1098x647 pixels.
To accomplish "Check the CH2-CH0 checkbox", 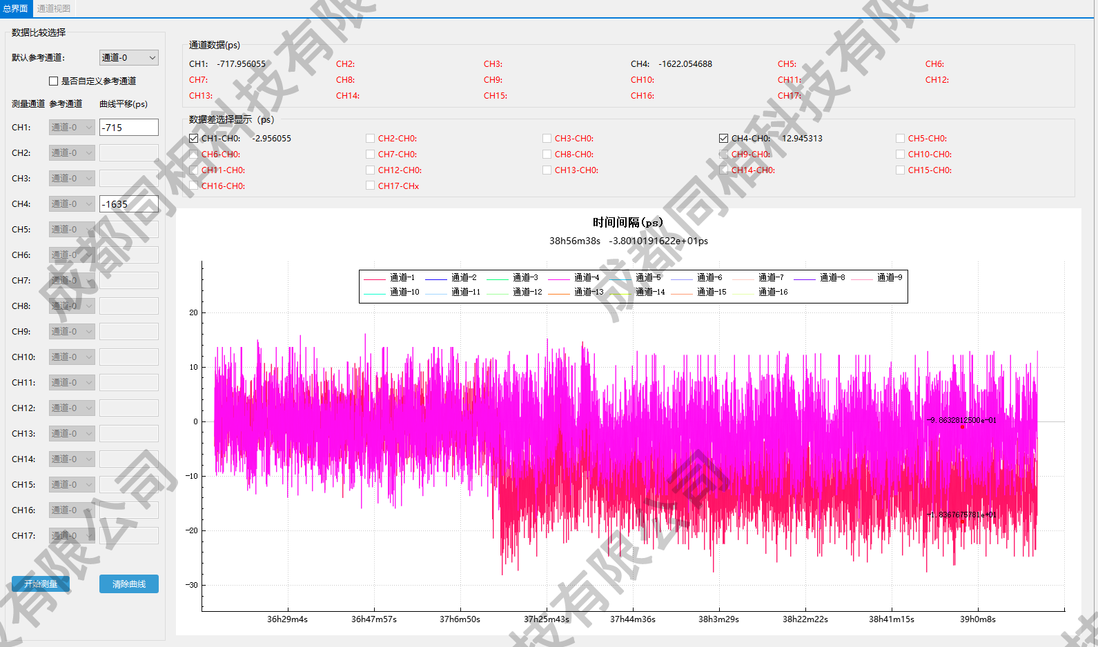I will [371, 139].
